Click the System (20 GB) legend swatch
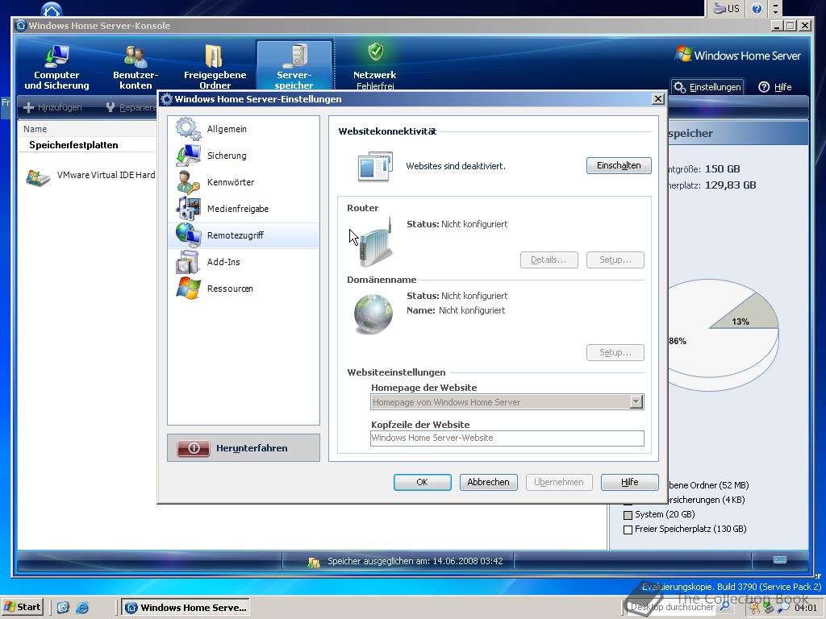This screenshot has height=619, width=826. tap(628, 515)
